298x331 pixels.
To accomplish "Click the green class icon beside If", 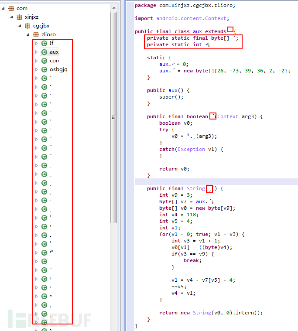I will [44, 43].
